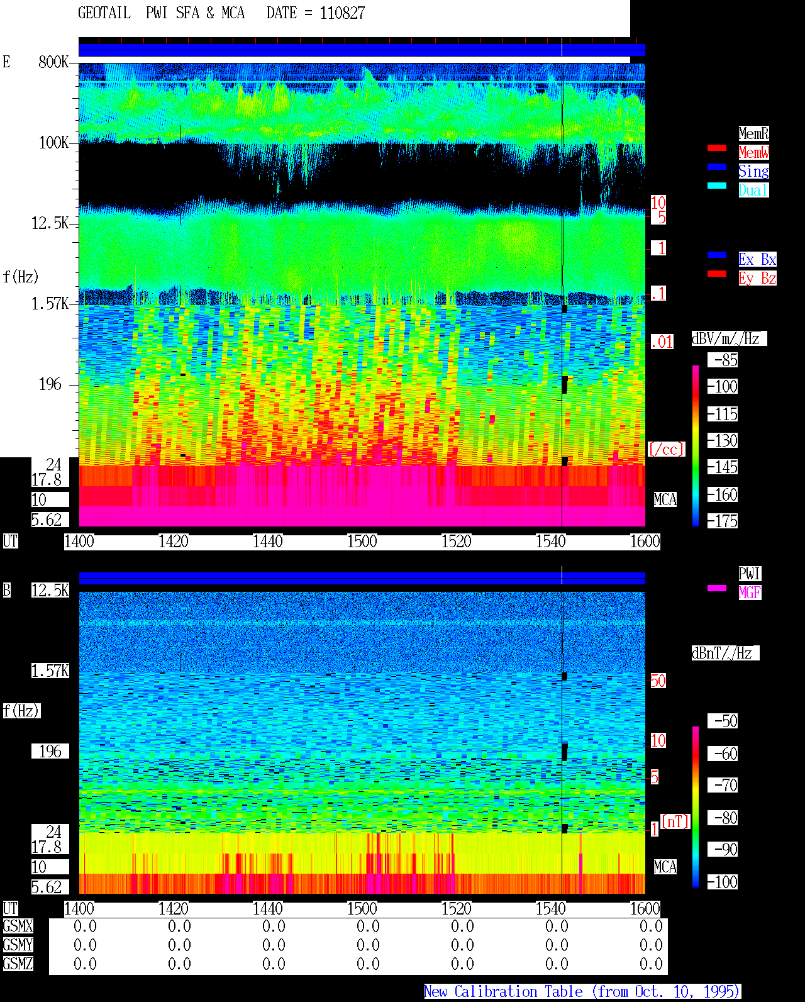Click the red MemW legend swatch
Screen dimensions: 805x1002
coord(717,148)
